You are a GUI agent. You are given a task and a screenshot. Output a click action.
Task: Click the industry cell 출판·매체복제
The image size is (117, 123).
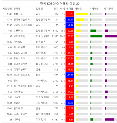click(x=43, y=114)
